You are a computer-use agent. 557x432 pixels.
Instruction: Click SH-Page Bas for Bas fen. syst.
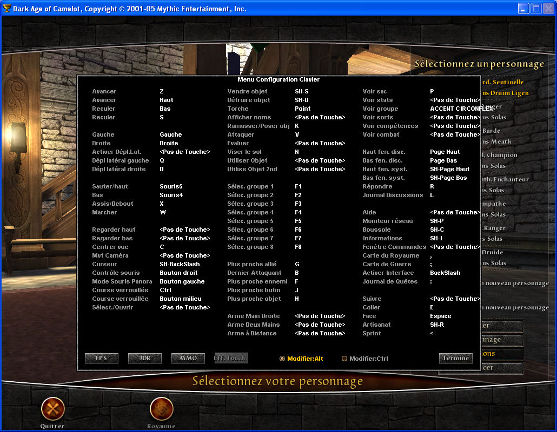[x=448, y=178]
